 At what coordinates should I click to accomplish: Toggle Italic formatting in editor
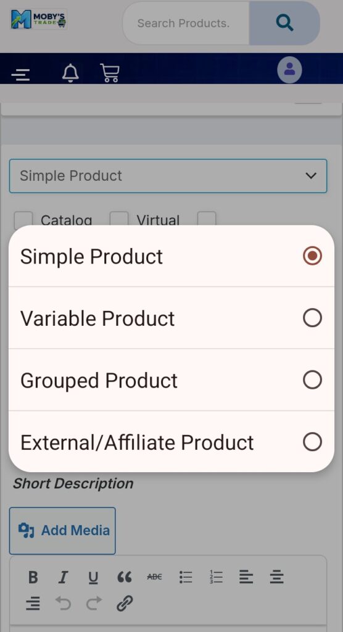pos(62,577)
